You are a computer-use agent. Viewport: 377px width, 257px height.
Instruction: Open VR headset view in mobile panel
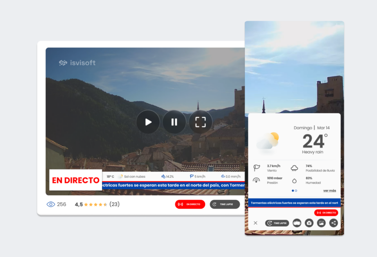click(x=297, y=223)
